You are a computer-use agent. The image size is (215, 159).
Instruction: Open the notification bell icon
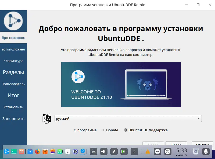(x=206, y=151)
